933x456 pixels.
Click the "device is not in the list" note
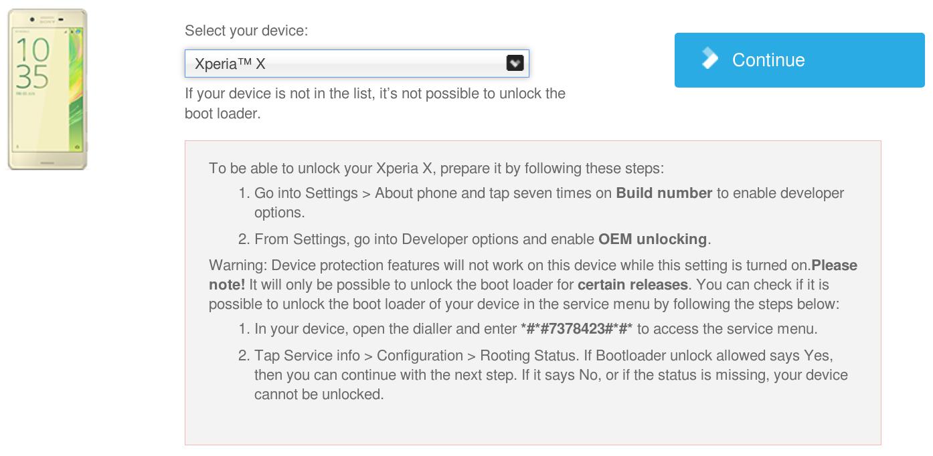[375, 104]
